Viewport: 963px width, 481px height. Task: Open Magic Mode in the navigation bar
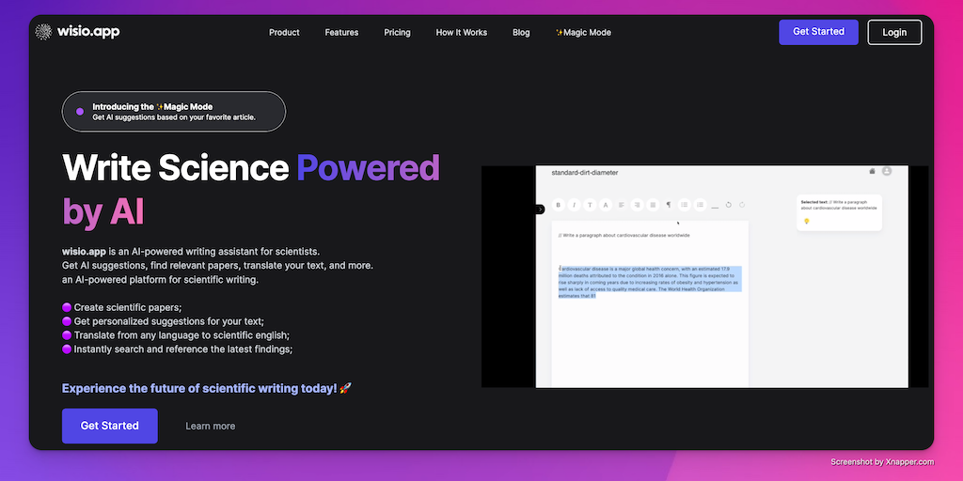tap(583, 33)
